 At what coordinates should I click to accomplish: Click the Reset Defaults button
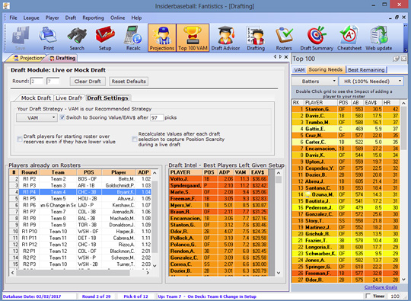pyautogui.click(x=129, y=82)
